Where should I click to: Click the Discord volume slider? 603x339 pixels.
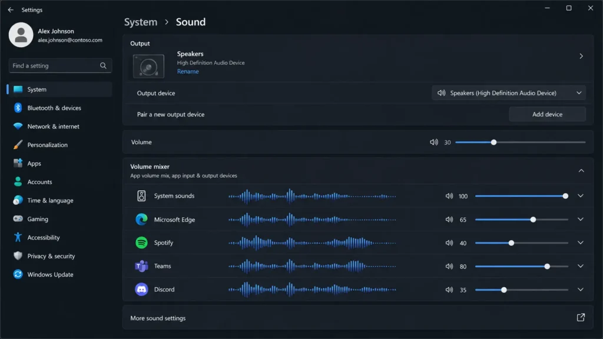522,290
